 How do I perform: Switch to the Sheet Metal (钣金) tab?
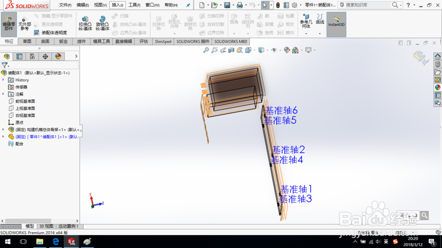click(63, 41)
